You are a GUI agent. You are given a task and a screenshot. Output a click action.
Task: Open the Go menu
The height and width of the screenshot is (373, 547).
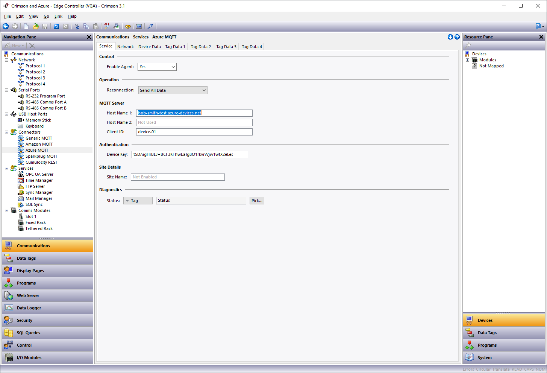tap(46, 16)
